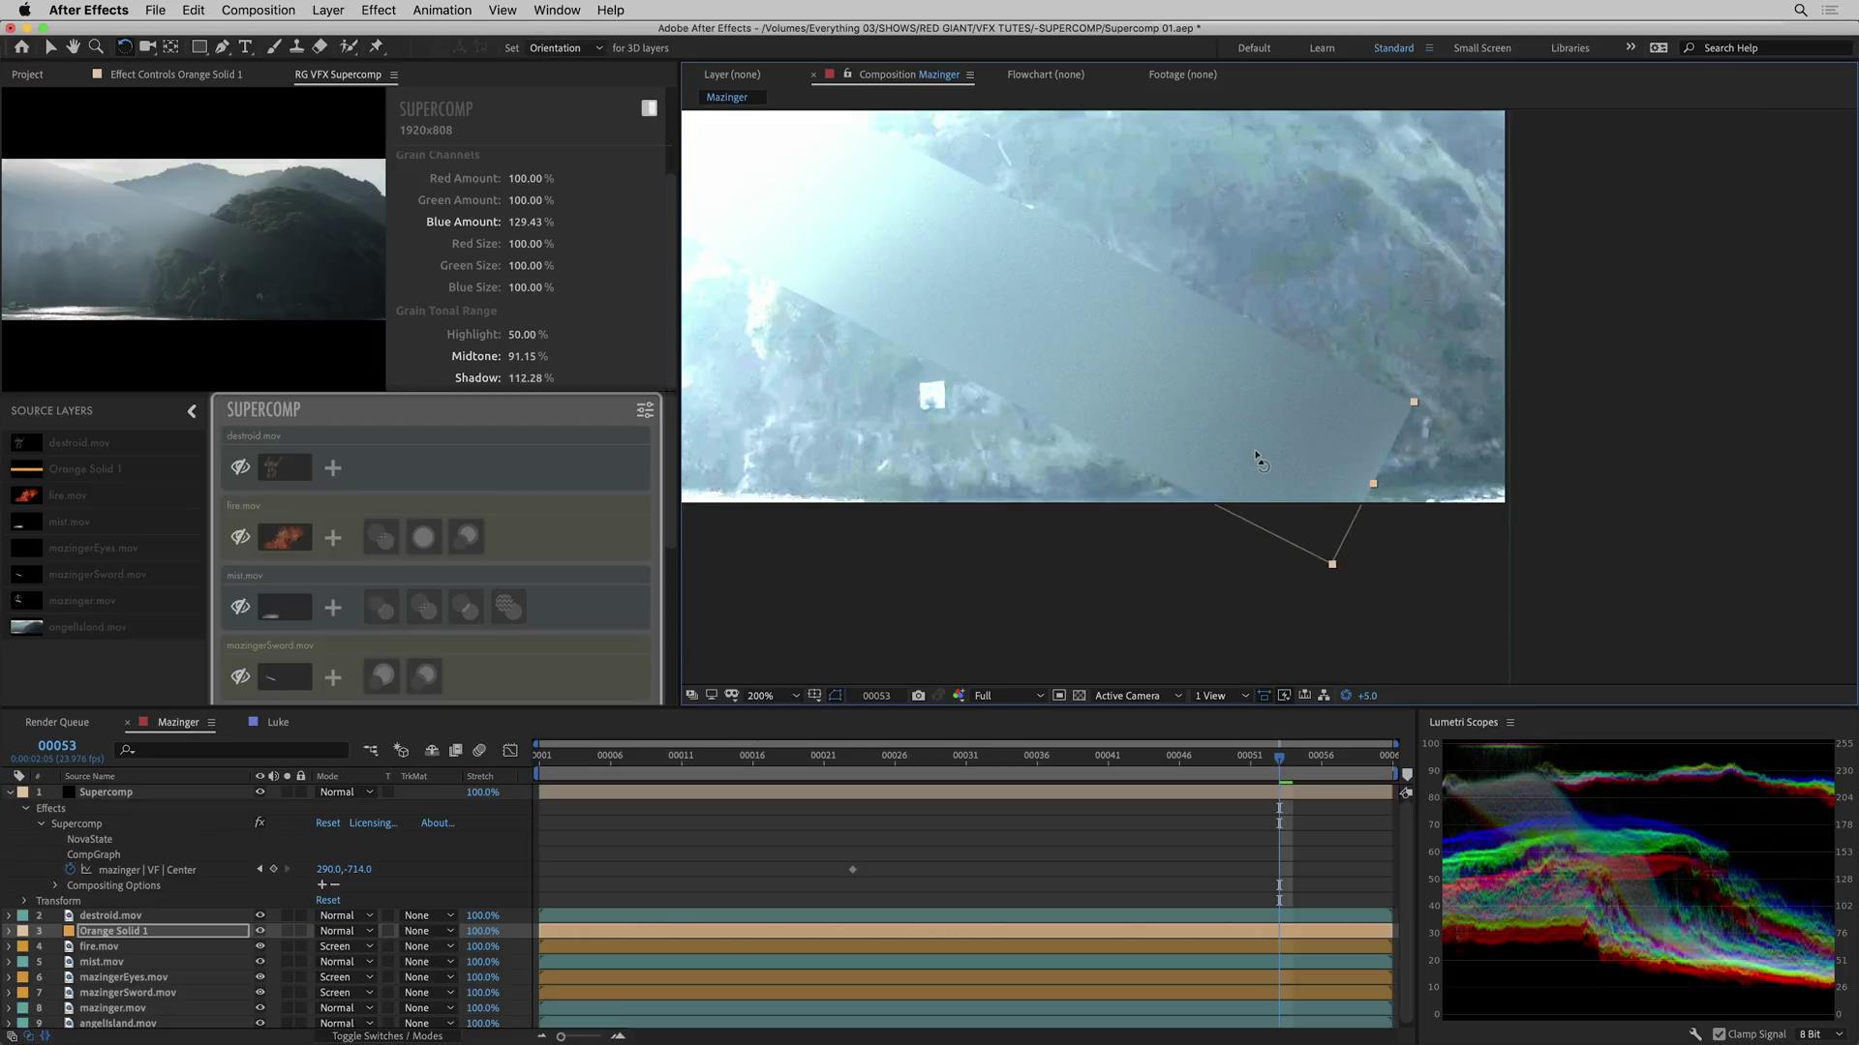The image size is (1859, 1045).
Task: Open Show Channel color management icon
Action: click(x=959, y=696)
